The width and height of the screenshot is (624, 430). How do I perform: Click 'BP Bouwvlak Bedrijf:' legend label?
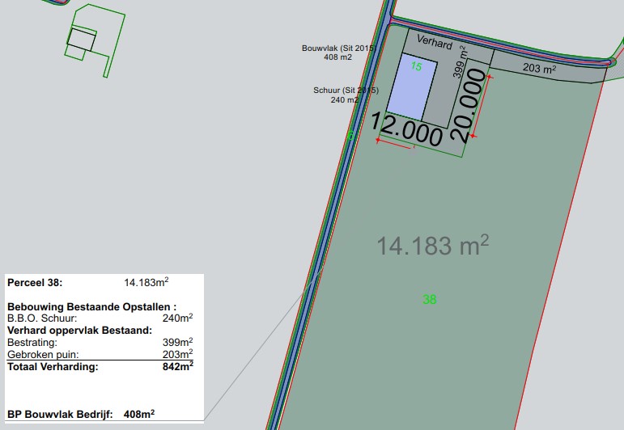(x=60, y=414)
